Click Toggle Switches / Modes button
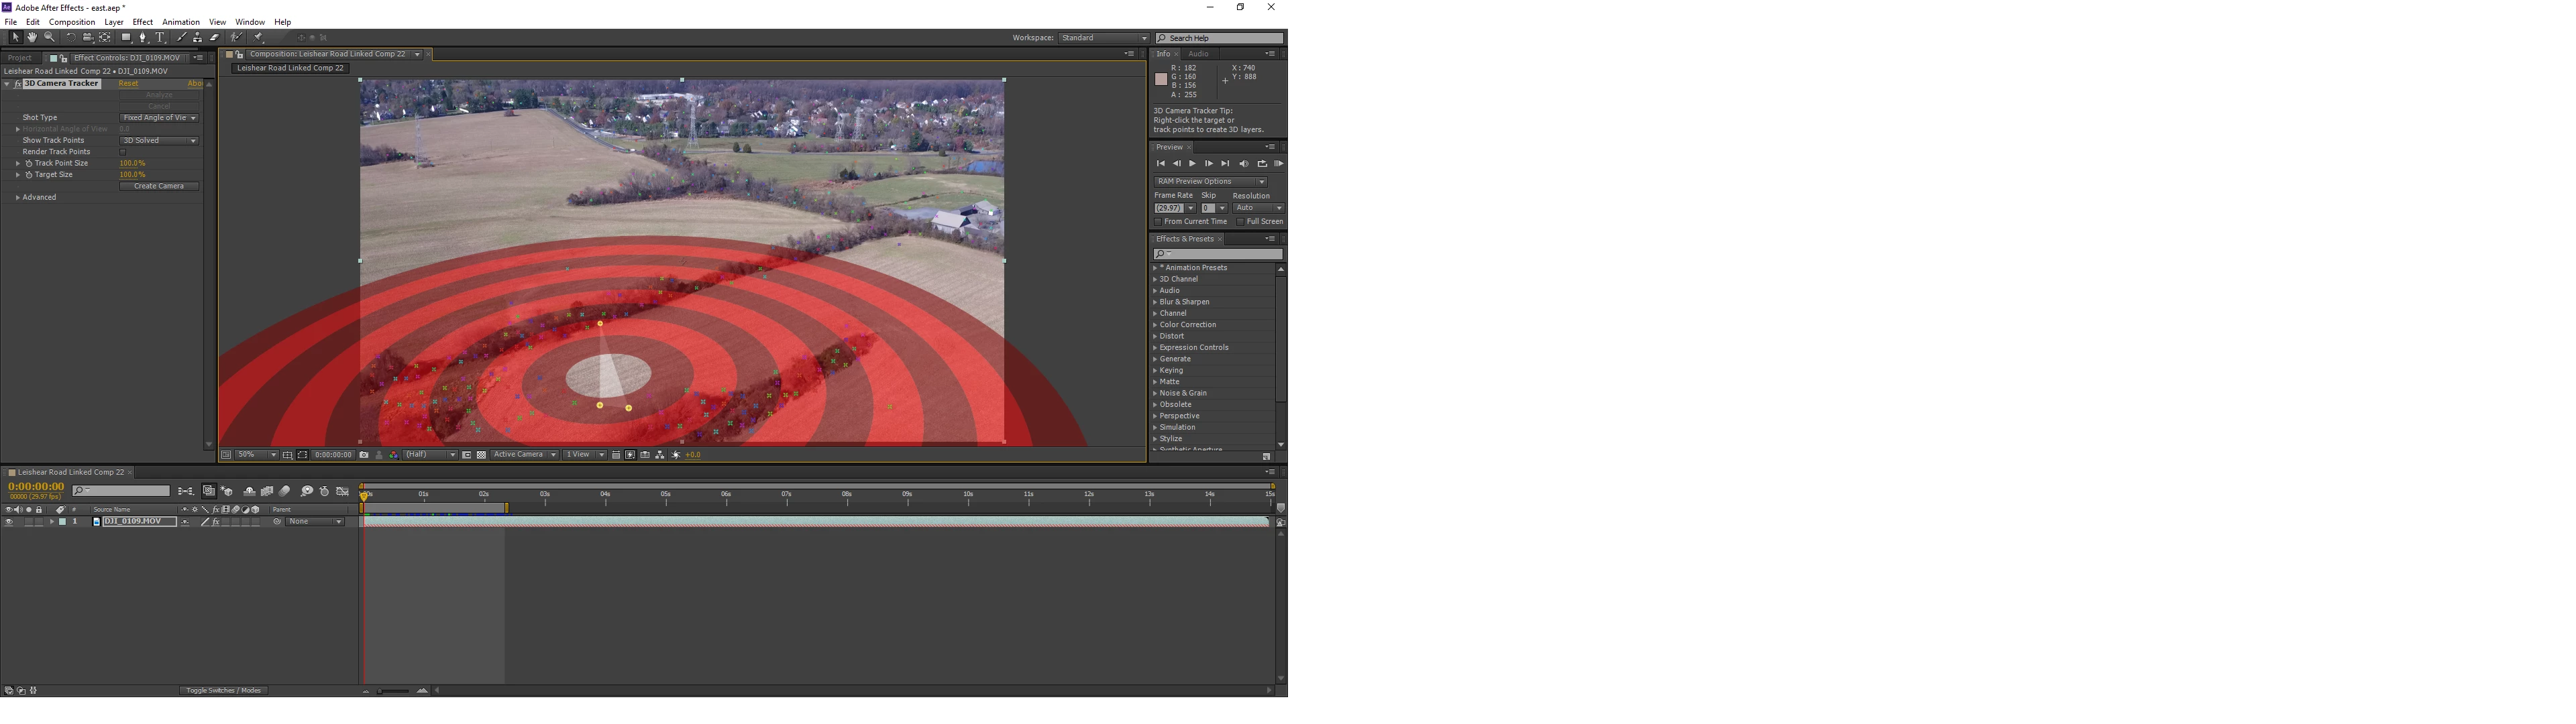This screenshot has width=2576, height=724. point(224,690)
